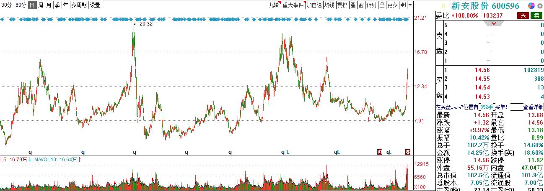Click the 新安股份 600596 stock title
The height and width of the screenshot is (191, 544).
pos(485,5)
